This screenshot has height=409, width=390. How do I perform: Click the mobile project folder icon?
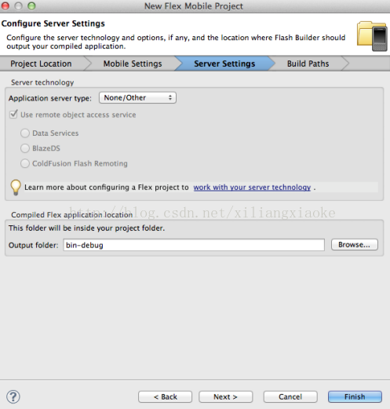coord(372,36)
